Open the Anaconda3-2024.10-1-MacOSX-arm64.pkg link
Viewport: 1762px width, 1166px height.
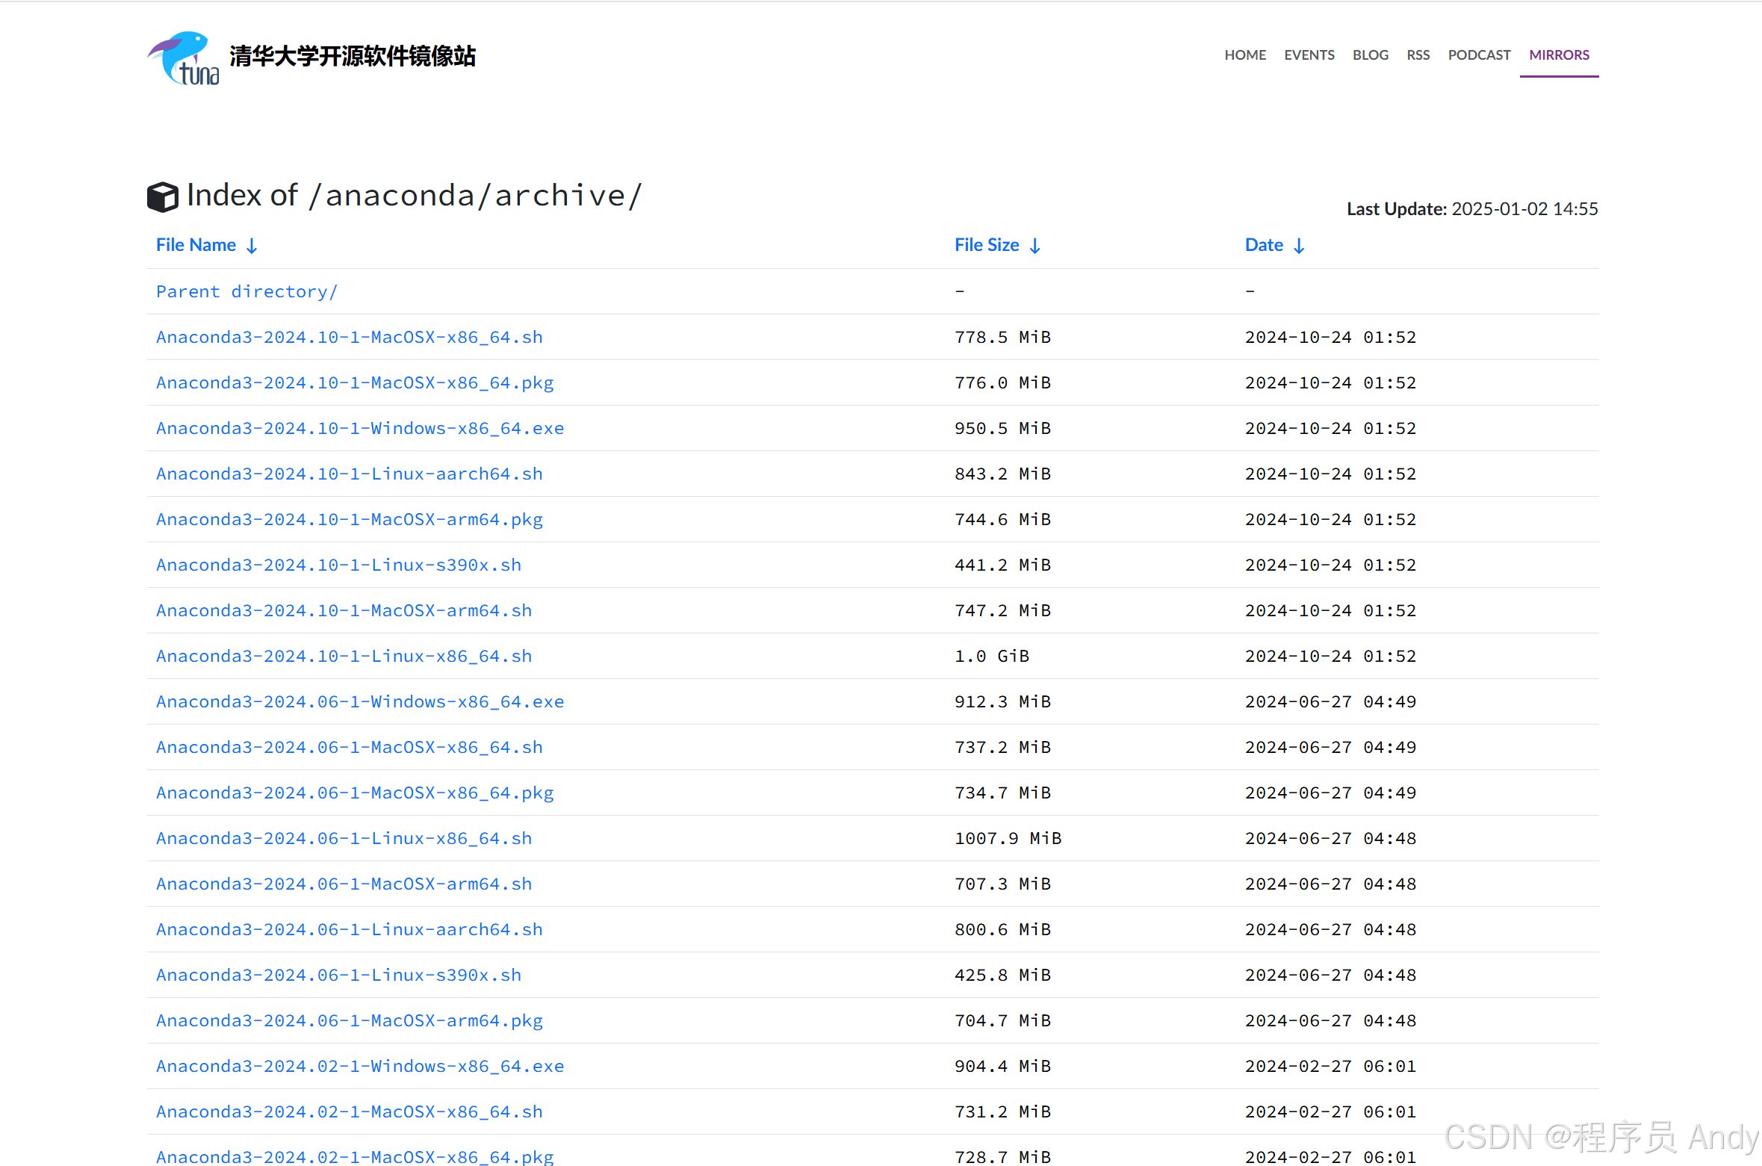[x=349, y=519]
